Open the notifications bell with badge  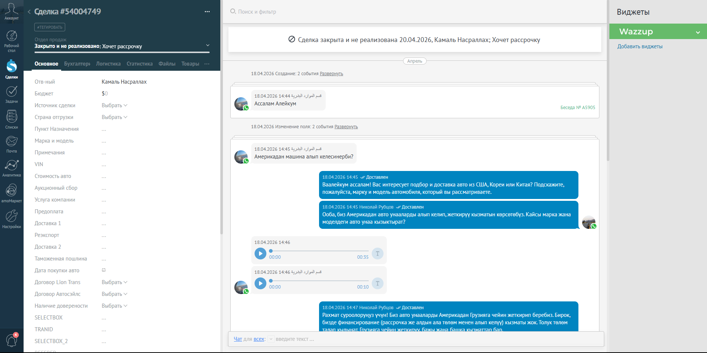(x=11, y=340)
